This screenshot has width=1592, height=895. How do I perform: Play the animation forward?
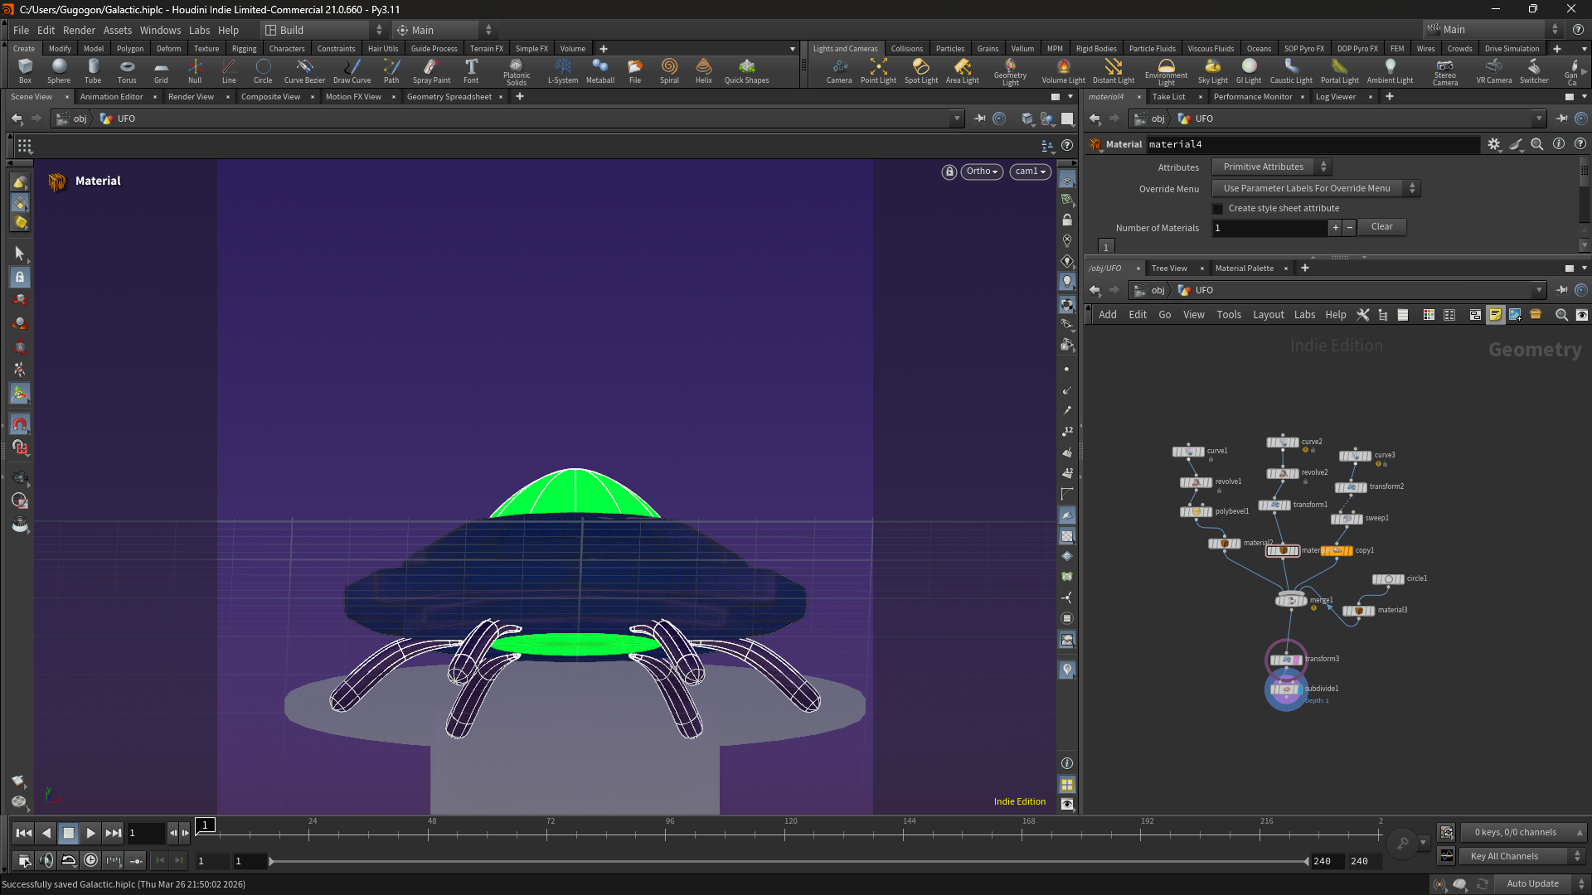[90, 833]
